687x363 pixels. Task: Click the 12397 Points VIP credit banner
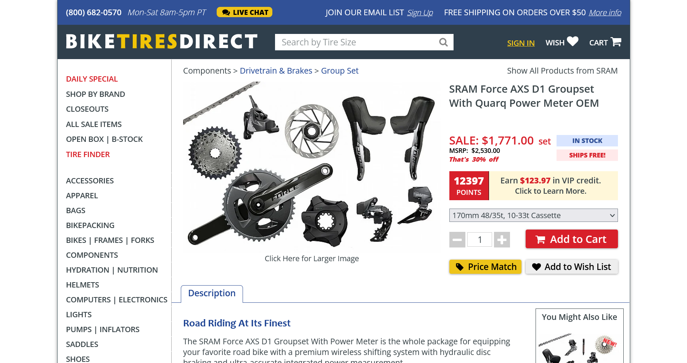pyautogui.click(x=534, y=186)
